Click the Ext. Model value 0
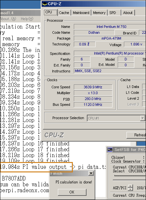This screenshot has width=146, height=200. [x=126, y=65]
